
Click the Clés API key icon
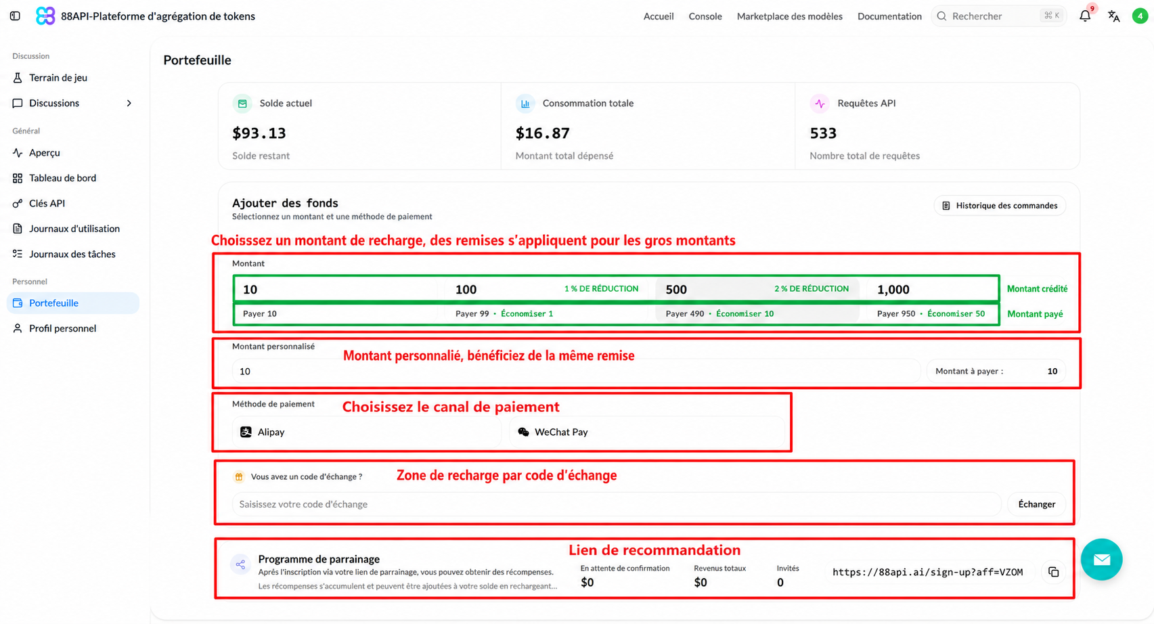pos(18,203)
